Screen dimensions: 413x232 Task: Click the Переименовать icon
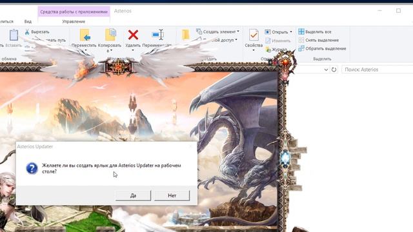click(x=157, y=35)
